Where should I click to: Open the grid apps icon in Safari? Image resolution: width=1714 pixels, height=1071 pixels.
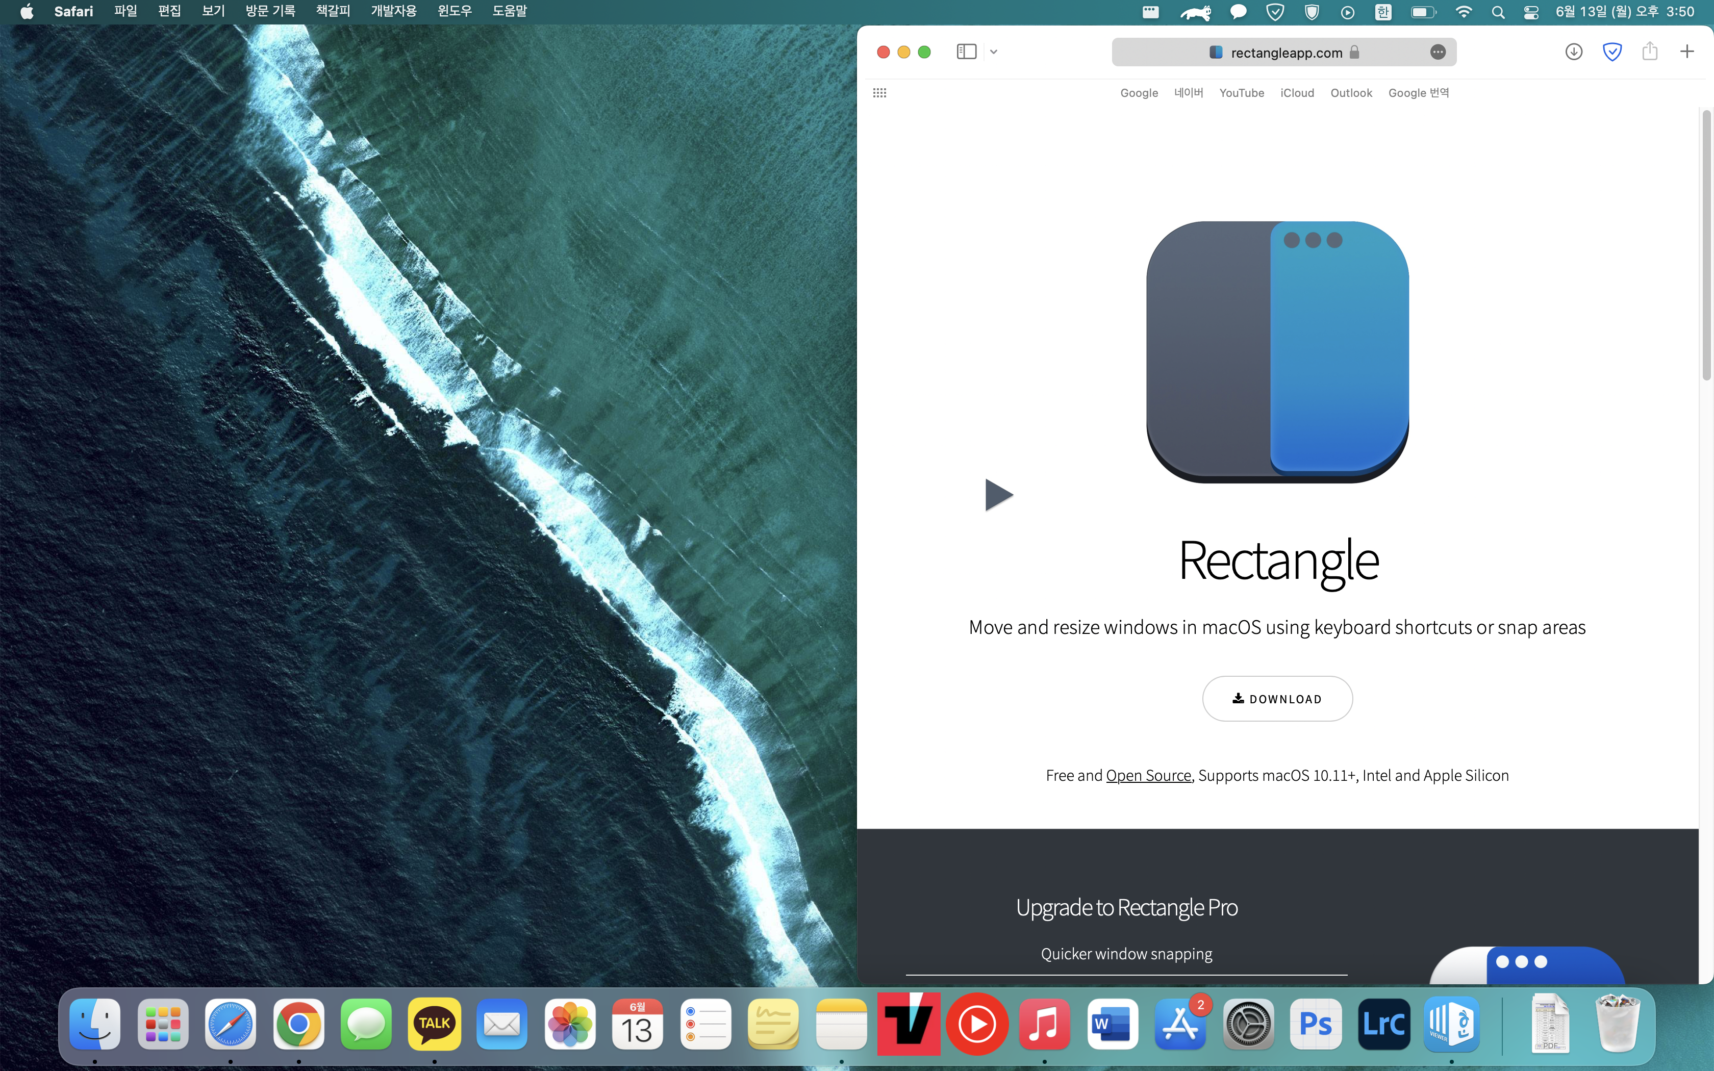point(880,92)
